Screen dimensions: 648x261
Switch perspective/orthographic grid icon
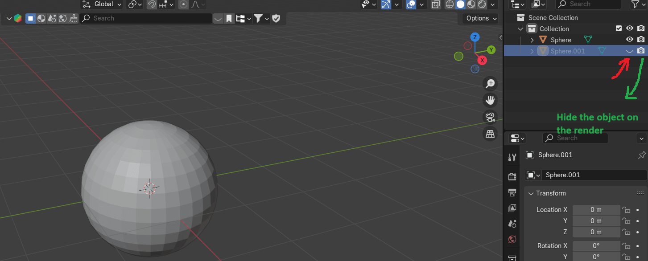click(490, 134)
